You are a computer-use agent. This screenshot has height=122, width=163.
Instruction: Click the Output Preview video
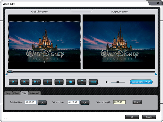coord(119,42)
